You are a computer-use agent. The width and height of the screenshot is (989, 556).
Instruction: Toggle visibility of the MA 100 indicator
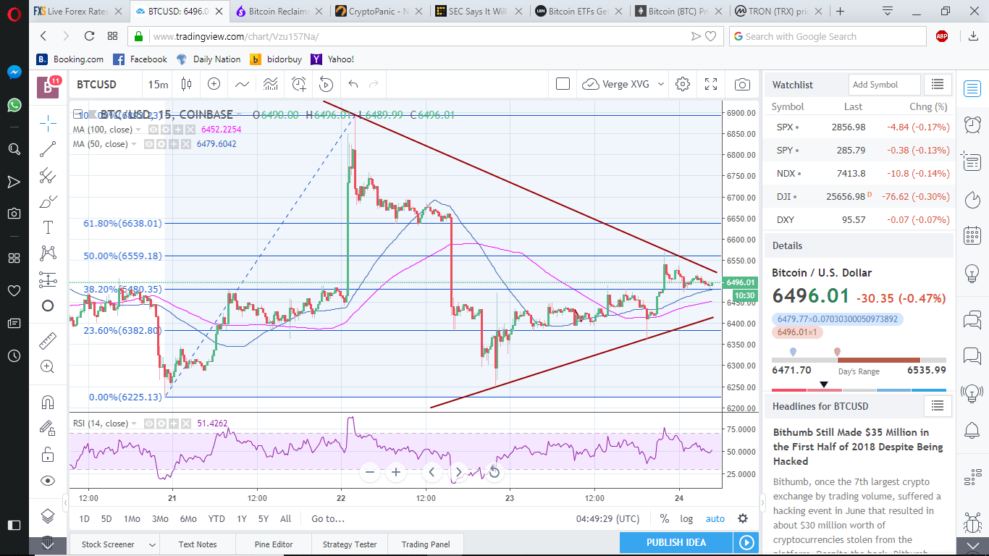pos(153,130)
